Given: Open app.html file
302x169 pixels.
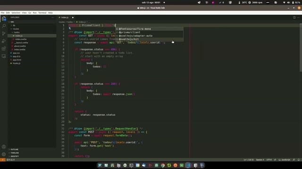Looking at the screenshot, I should point(32,60).
